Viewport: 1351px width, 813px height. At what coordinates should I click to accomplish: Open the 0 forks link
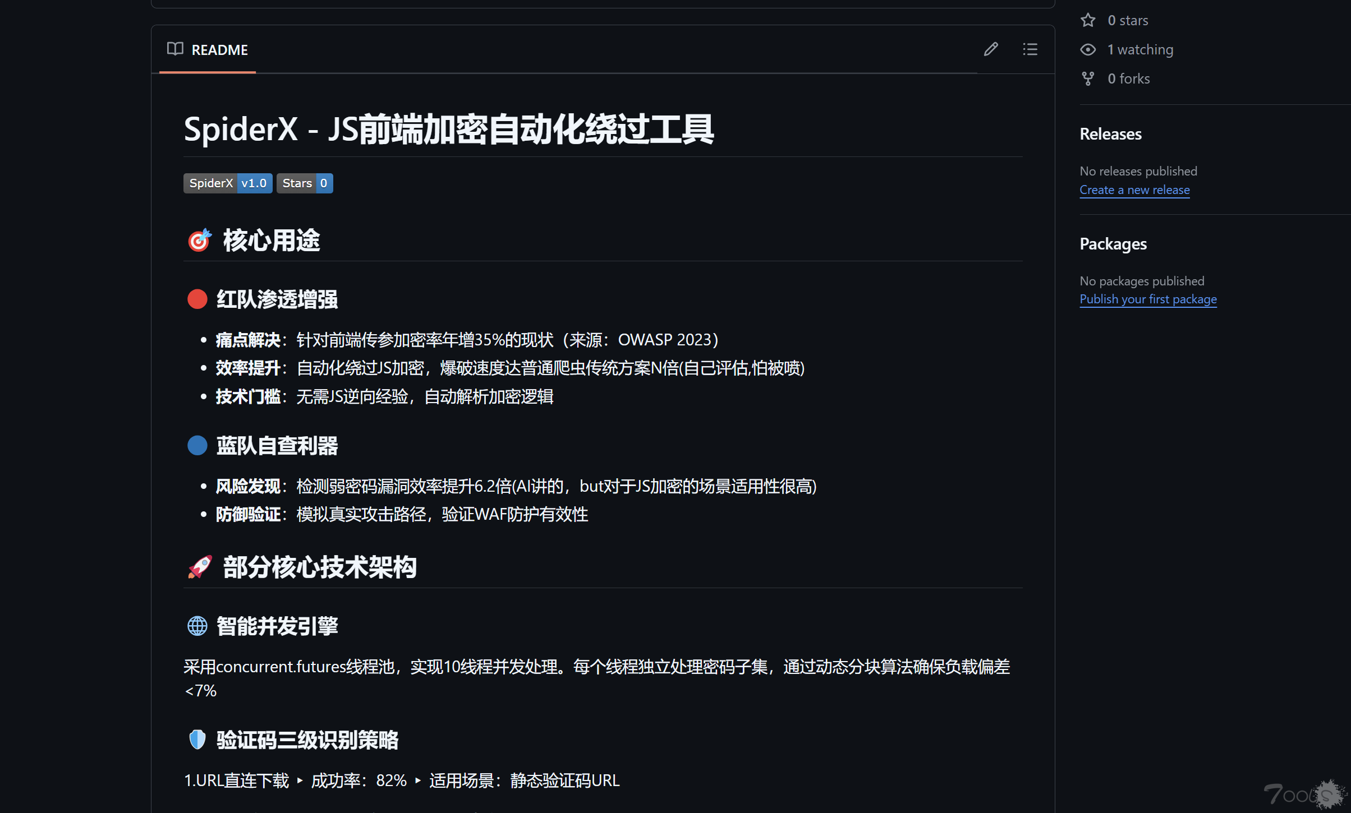point(1128,78)
